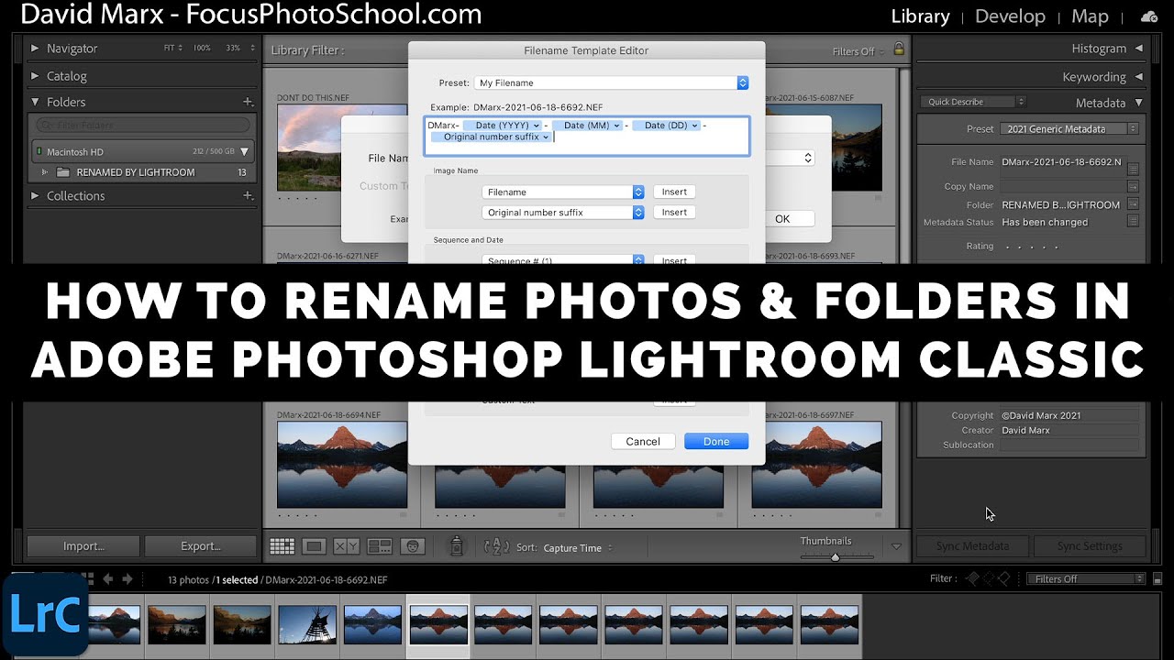Click the cloud sync icon at top right
Image resolution: width=1174 pixels, height=660 pixels.
(1149, 16)
